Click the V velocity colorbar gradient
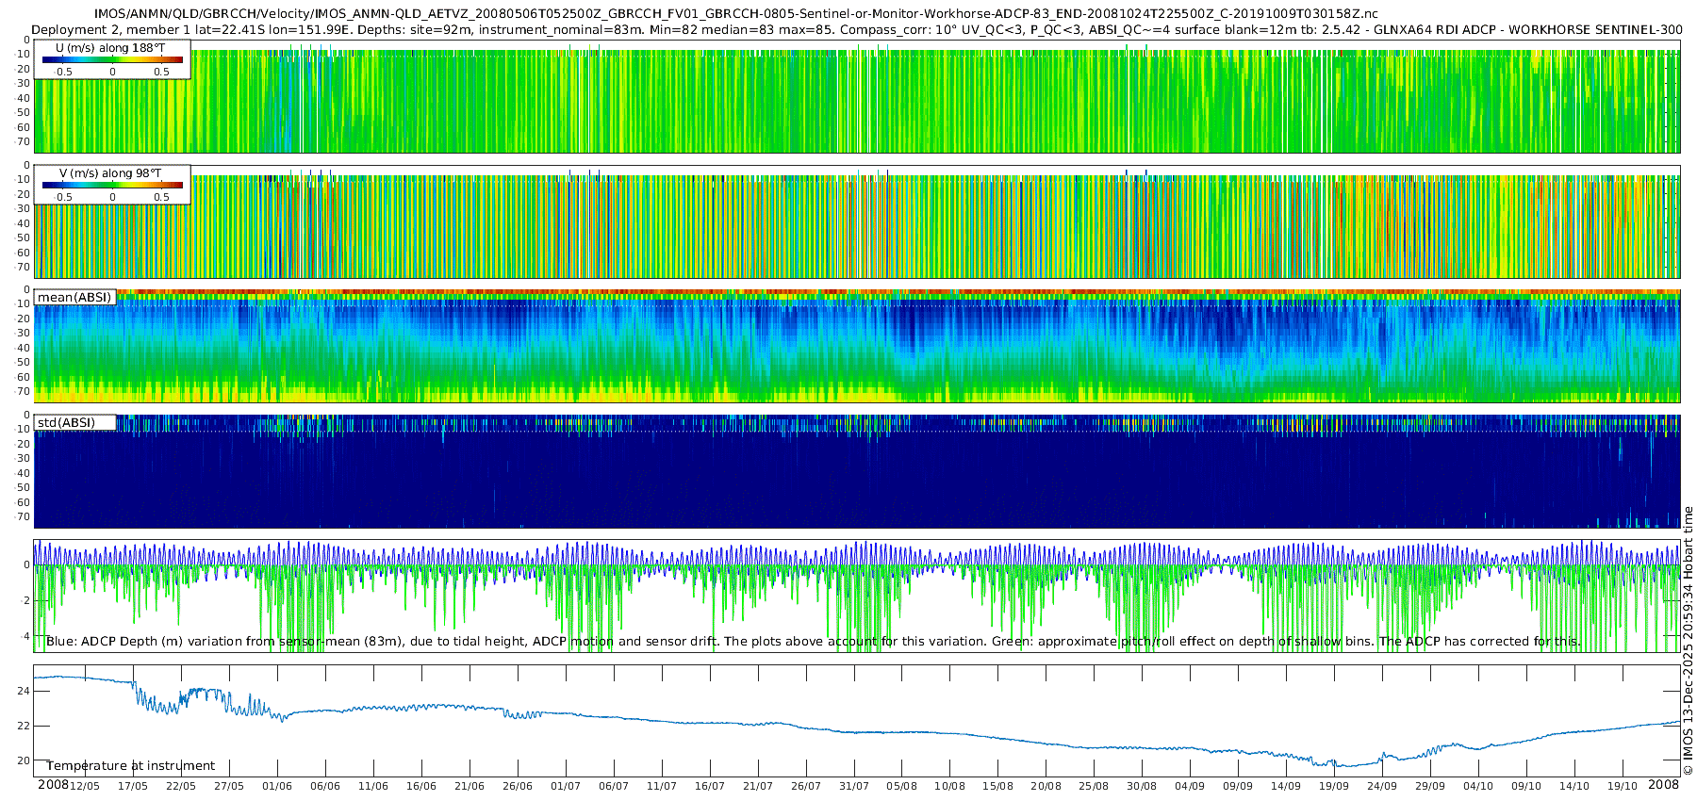Viewport: 1697px width, 801px height. coord(112,186)
